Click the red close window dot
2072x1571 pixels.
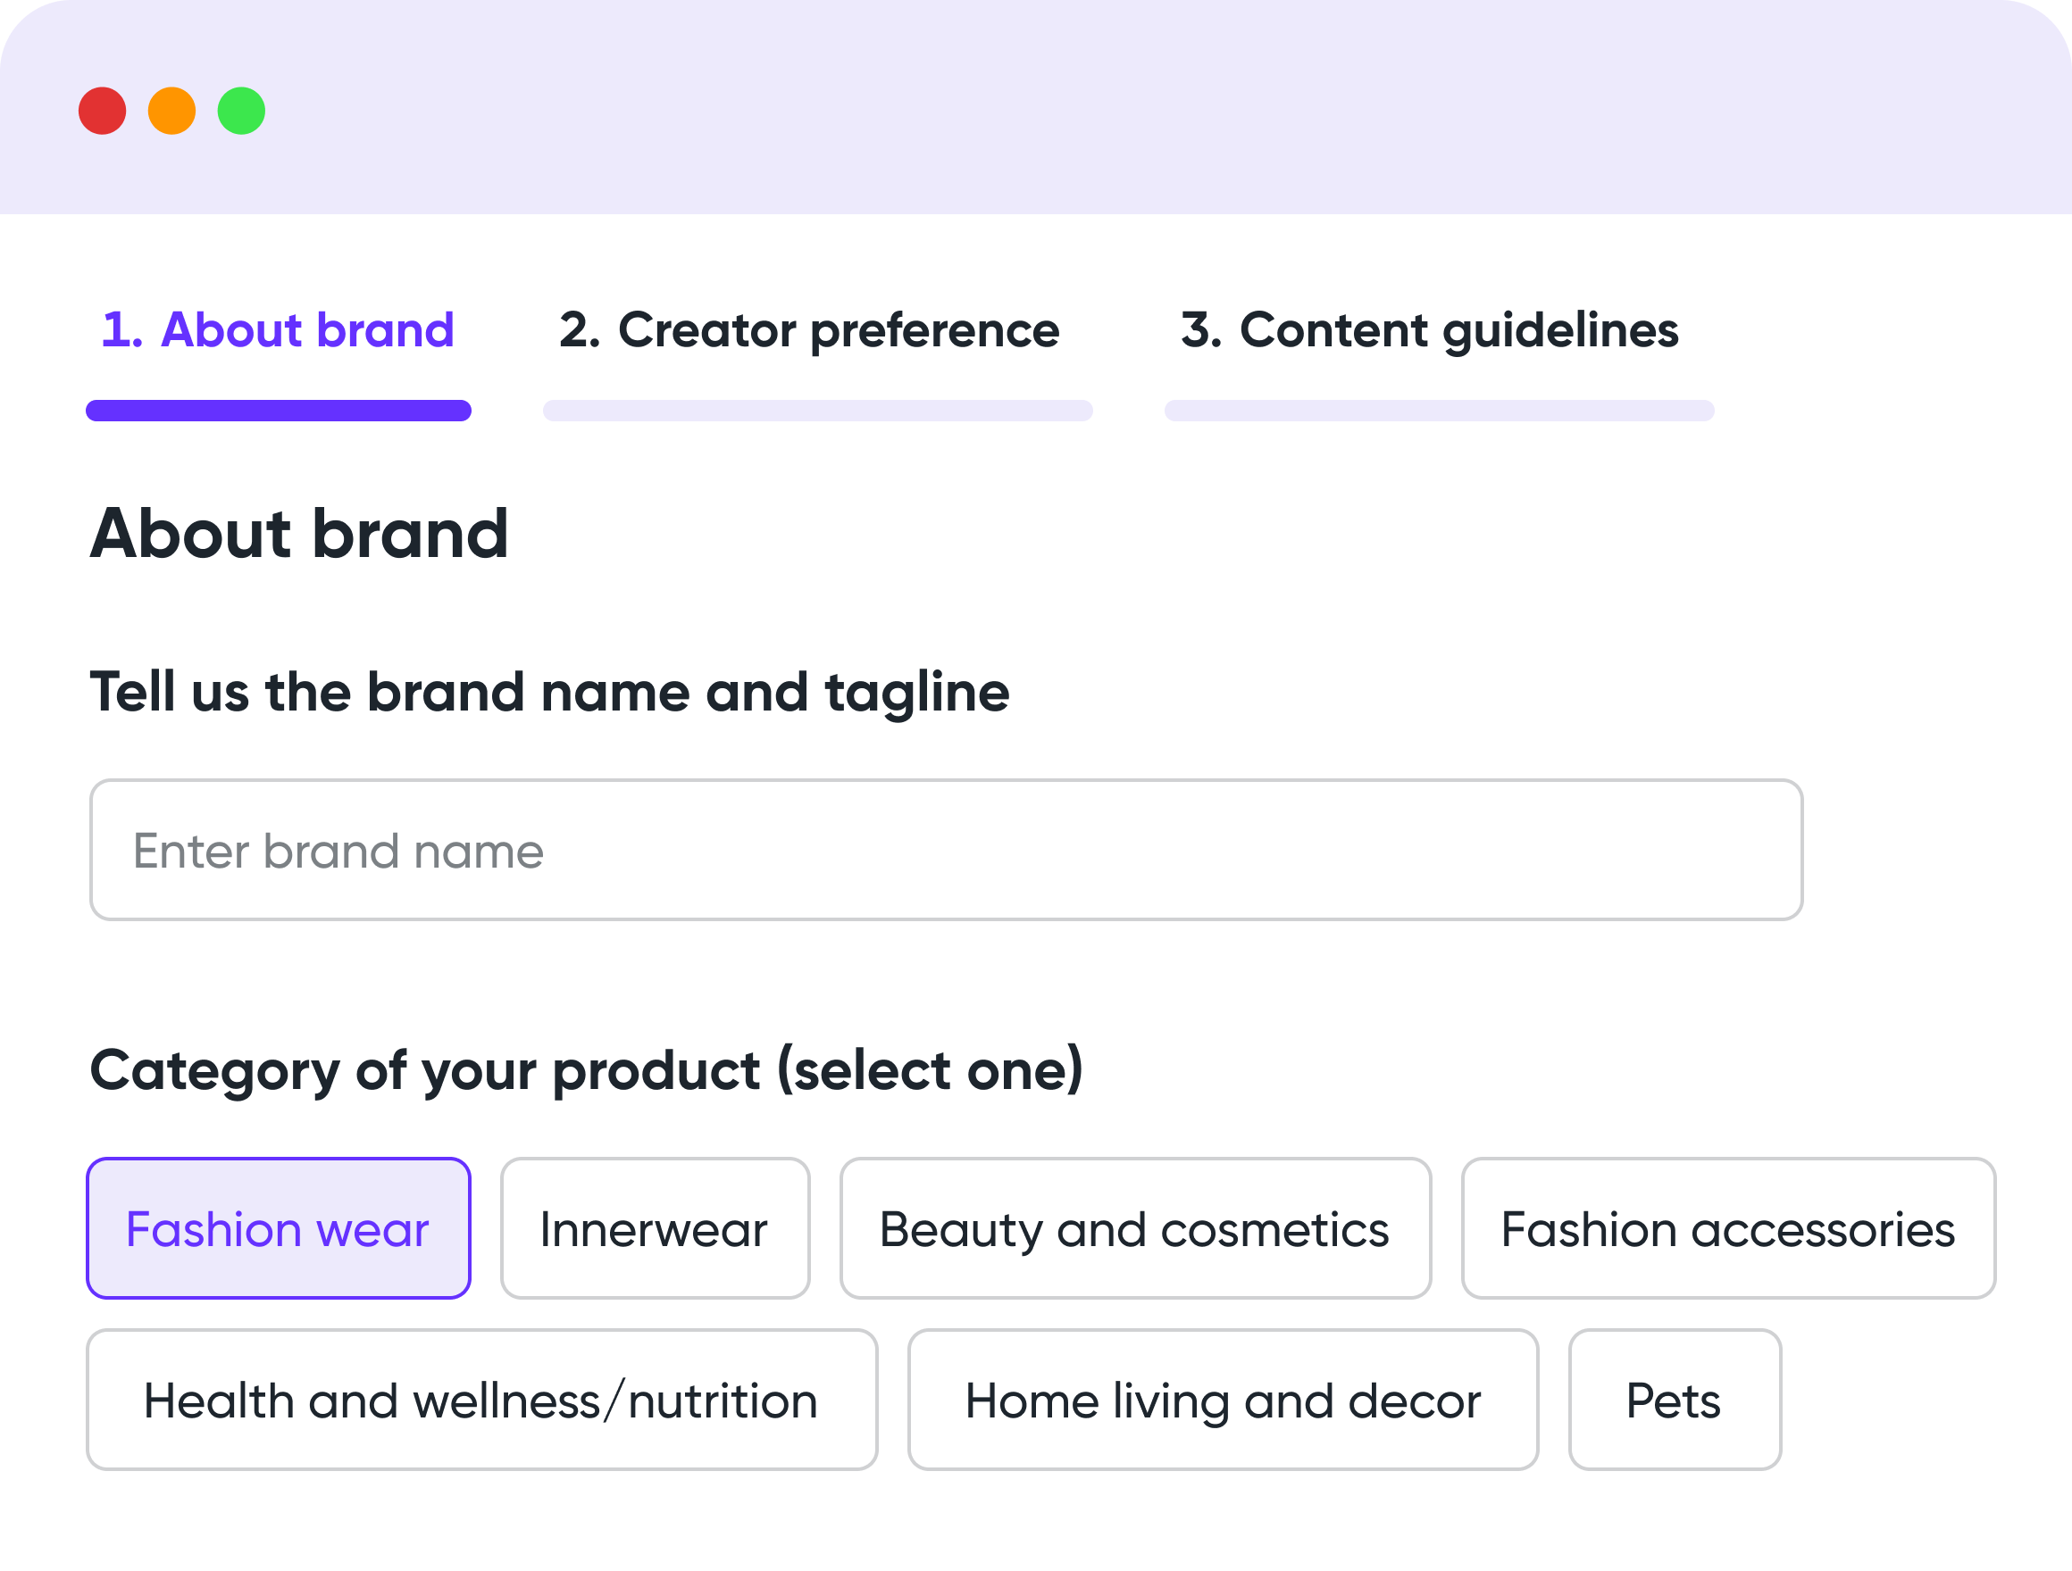(x=102, y=112)
